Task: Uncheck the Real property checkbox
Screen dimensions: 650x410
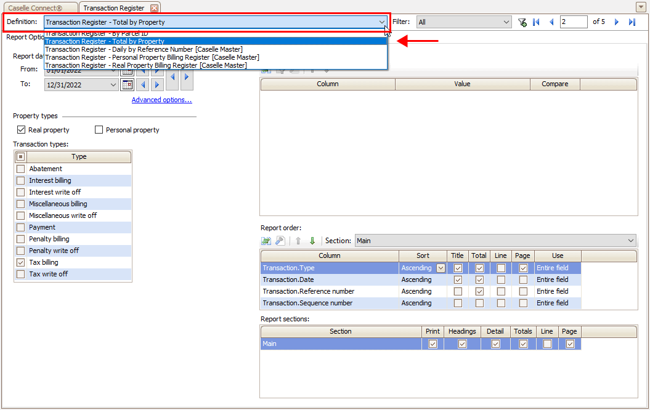Action: 21,129
